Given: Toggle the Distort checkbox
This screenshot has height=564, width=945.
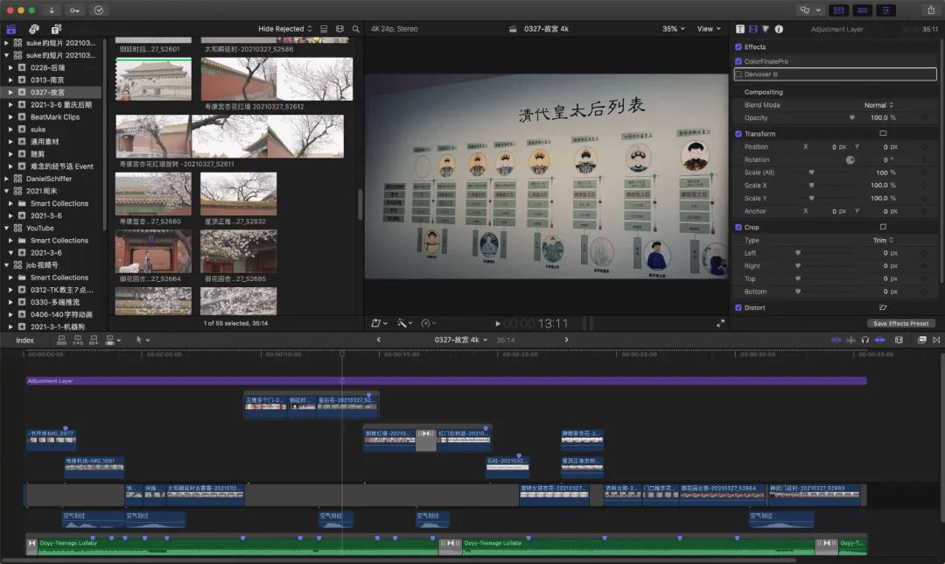Looking at the screenshot, I should click(x=738, y=307).
